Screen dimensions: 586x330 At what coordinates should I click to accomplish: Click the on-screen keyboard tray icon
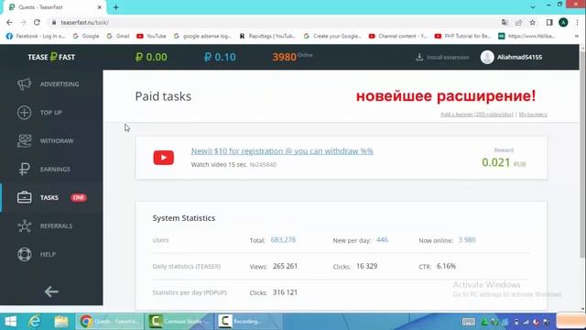click(468, 322)
